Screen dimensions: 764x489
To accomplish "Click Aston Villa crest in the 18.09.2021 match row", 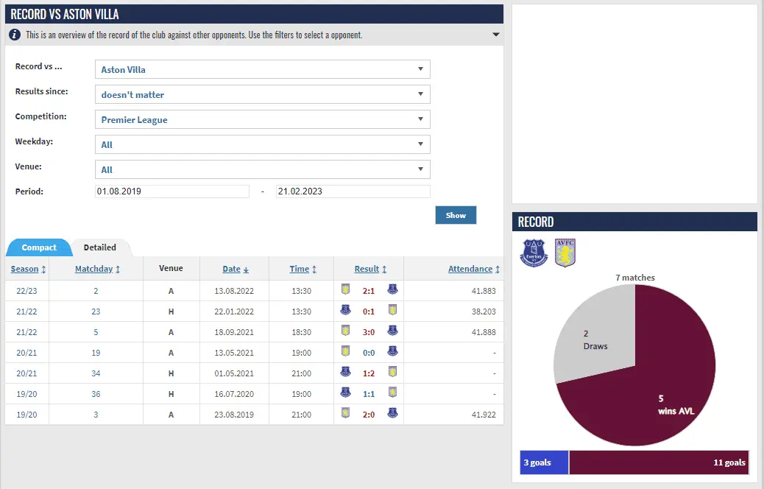I will (345, 331).
